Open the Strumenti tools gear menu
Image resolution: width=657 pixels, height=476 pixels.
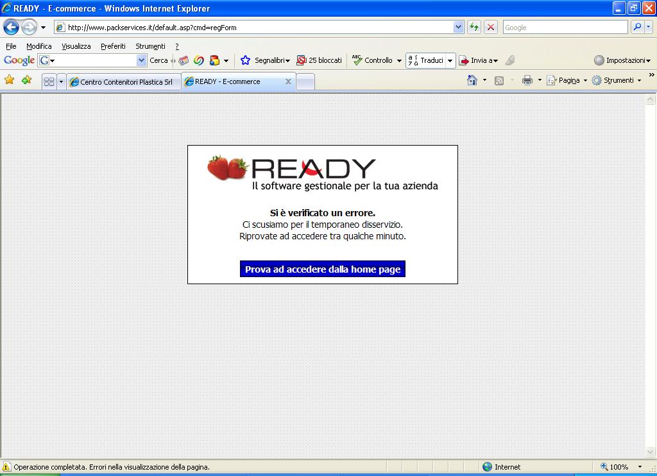click(x=616, y=80)
